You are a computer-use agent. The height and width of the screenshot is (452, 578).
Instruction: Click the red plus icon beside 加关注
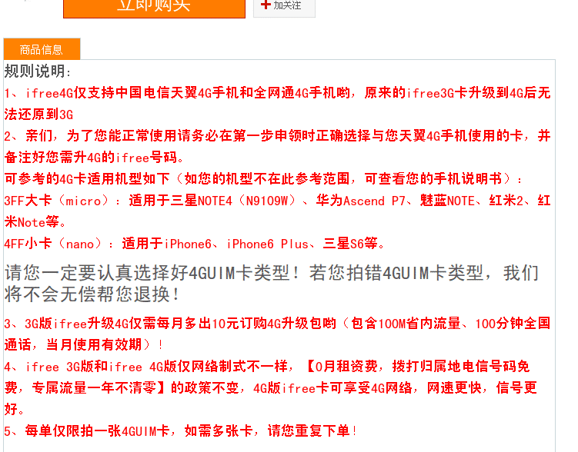pyautogui.click(x=266, y=5)
